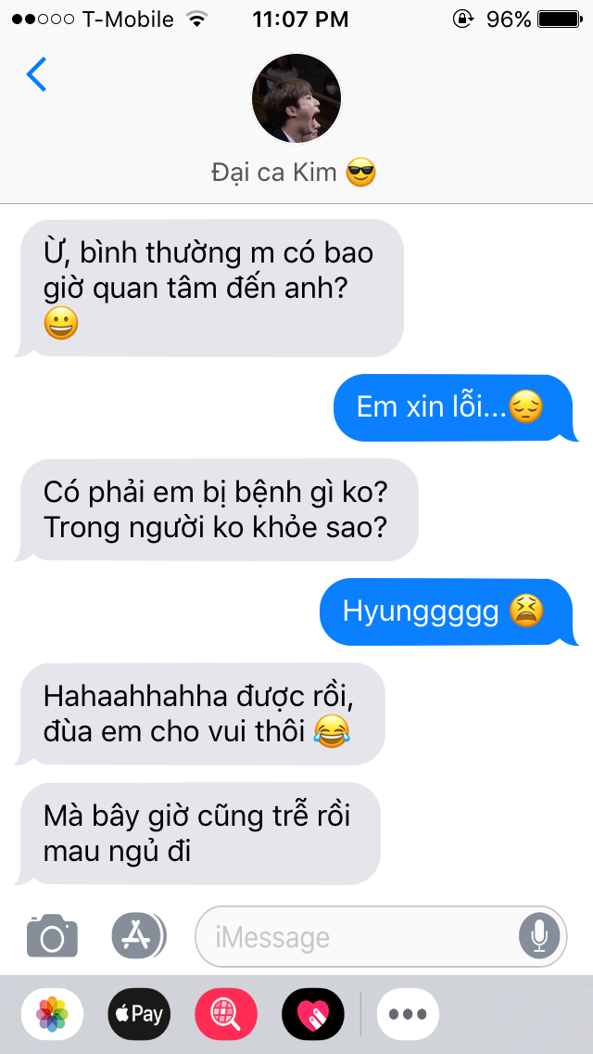Tap the blue back arrow
The width and height of the screenshot is (593, 1054).
(36, 74)
